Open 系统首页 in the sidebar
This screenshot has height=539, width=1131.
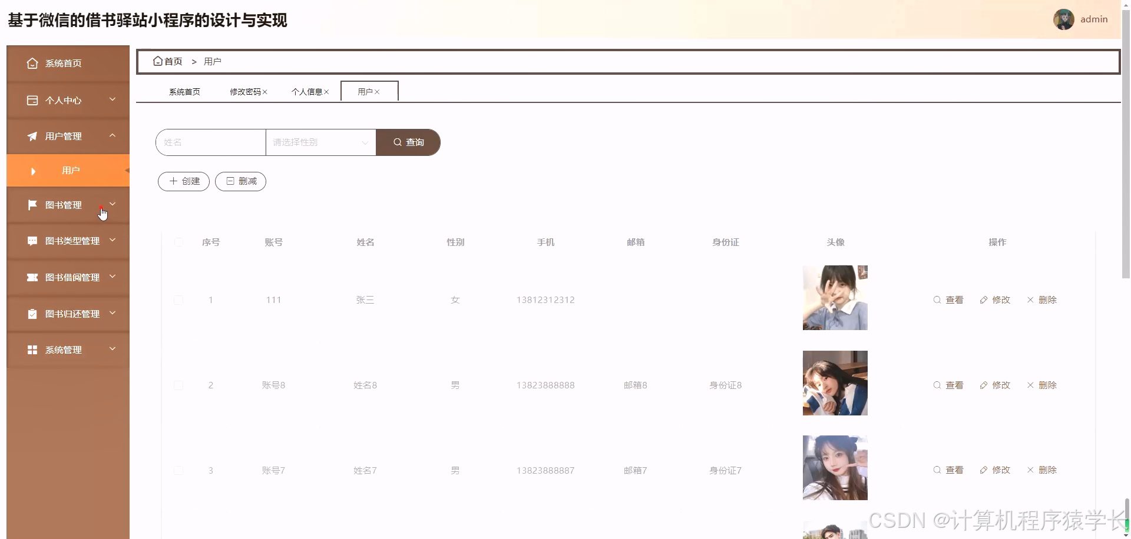[68, 64]
